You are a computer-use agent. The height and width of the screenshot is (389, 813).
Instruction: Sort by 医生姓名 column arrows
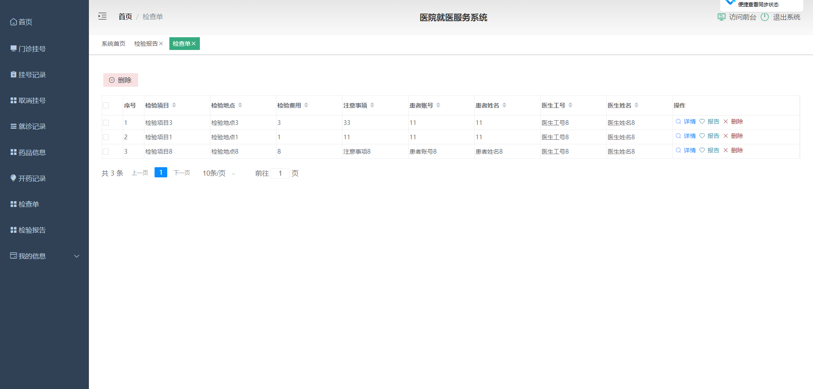click(636, 105)
